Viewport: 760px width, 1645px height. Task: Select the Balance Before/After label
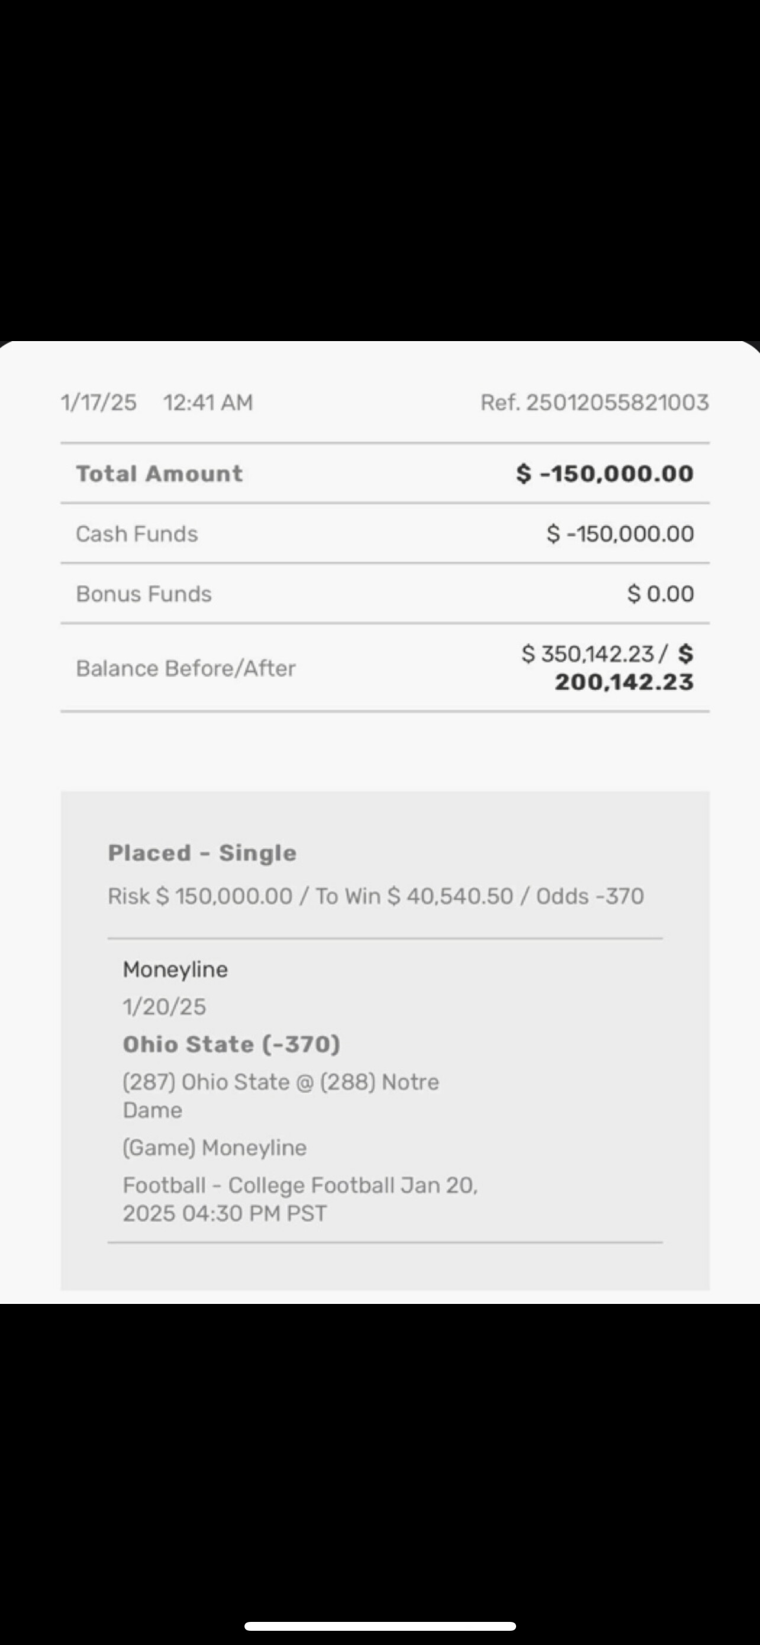(x=185, y=668)
